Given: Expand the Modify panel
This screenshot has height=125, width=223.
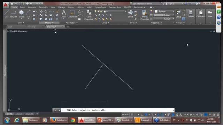Looking at the screenshot, I should tap(49, 23).
